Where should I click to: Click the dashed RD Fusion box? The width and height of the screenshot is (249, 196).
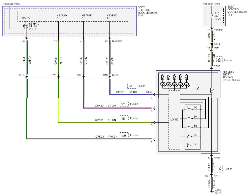coord(219,60)
